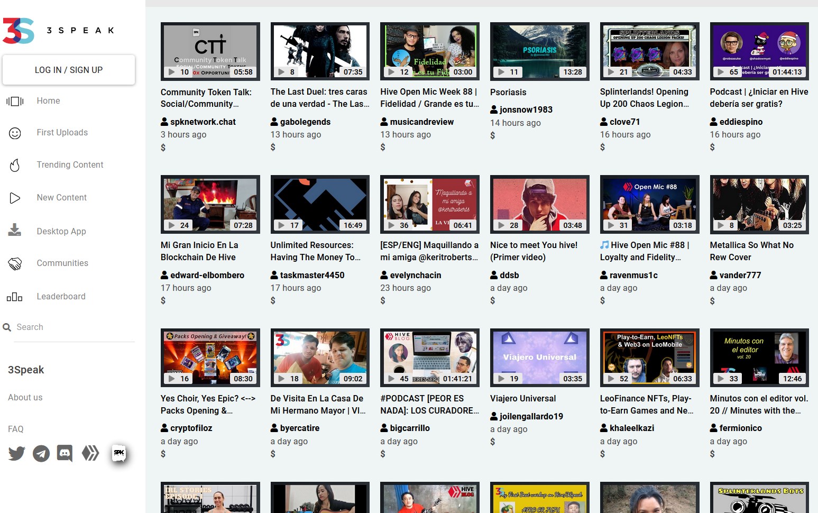Open New Content menu item

pyautogui.click(x=61, y=198)
